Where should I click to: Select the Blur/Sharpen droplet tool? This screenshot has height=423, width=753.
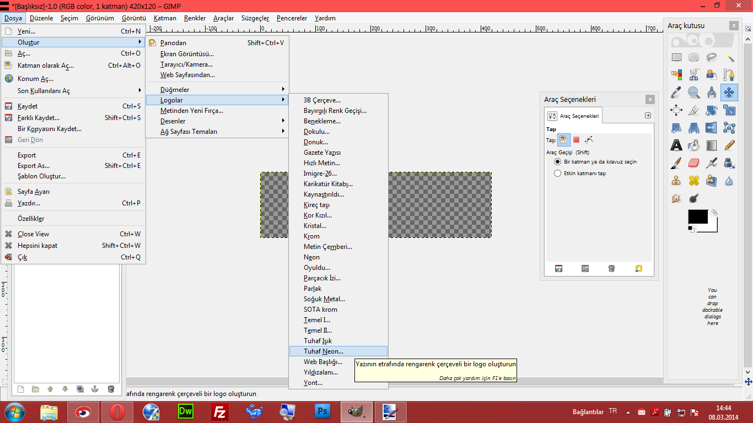[x=729, y=181]
